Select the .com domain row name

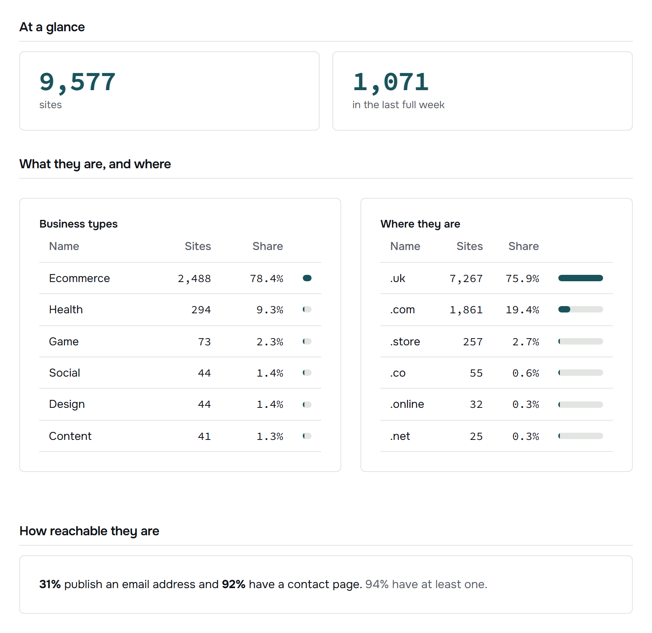point(402,309)
